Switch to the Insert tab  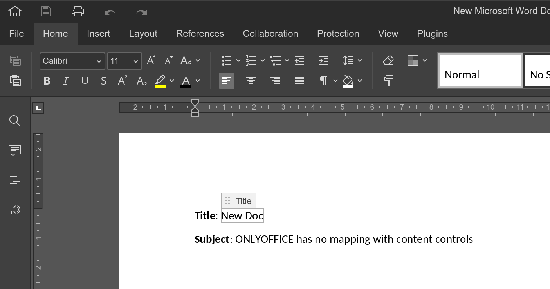coord(99,34)
